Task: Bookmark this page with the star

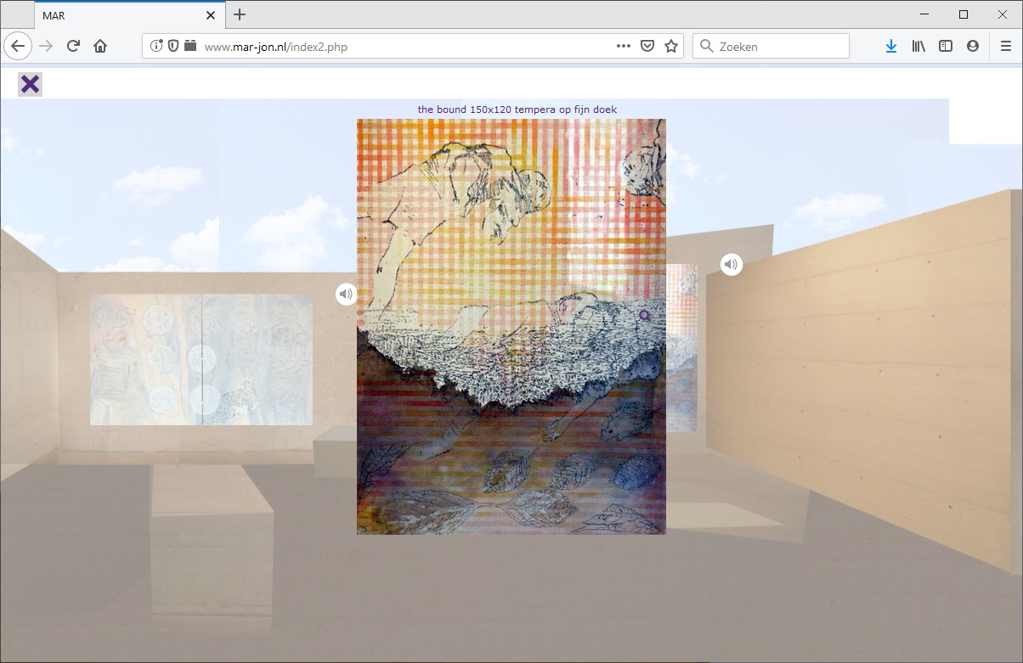Action: click(x=671, y=47)
